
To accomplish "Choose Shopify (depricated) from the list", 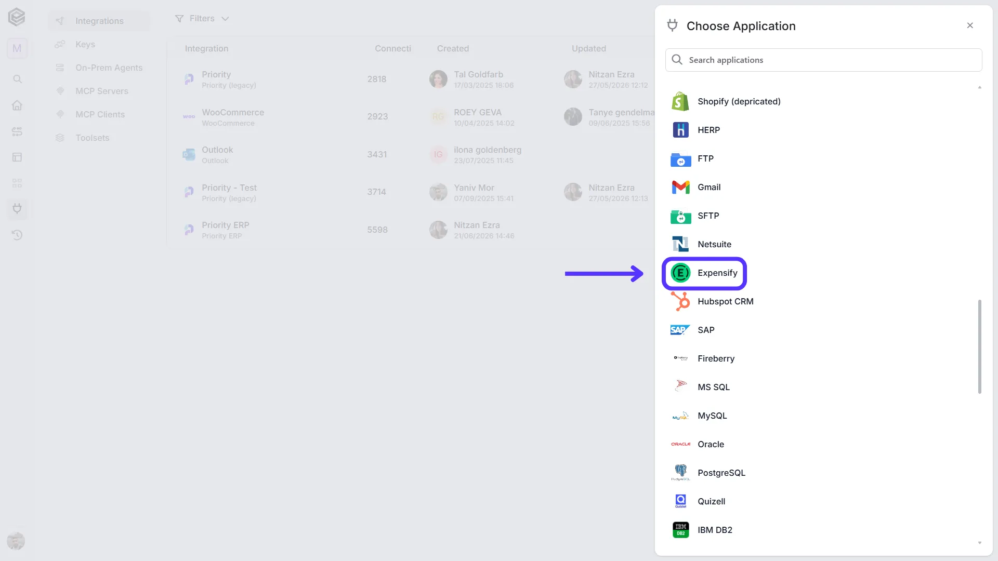I will click(726, 102).
